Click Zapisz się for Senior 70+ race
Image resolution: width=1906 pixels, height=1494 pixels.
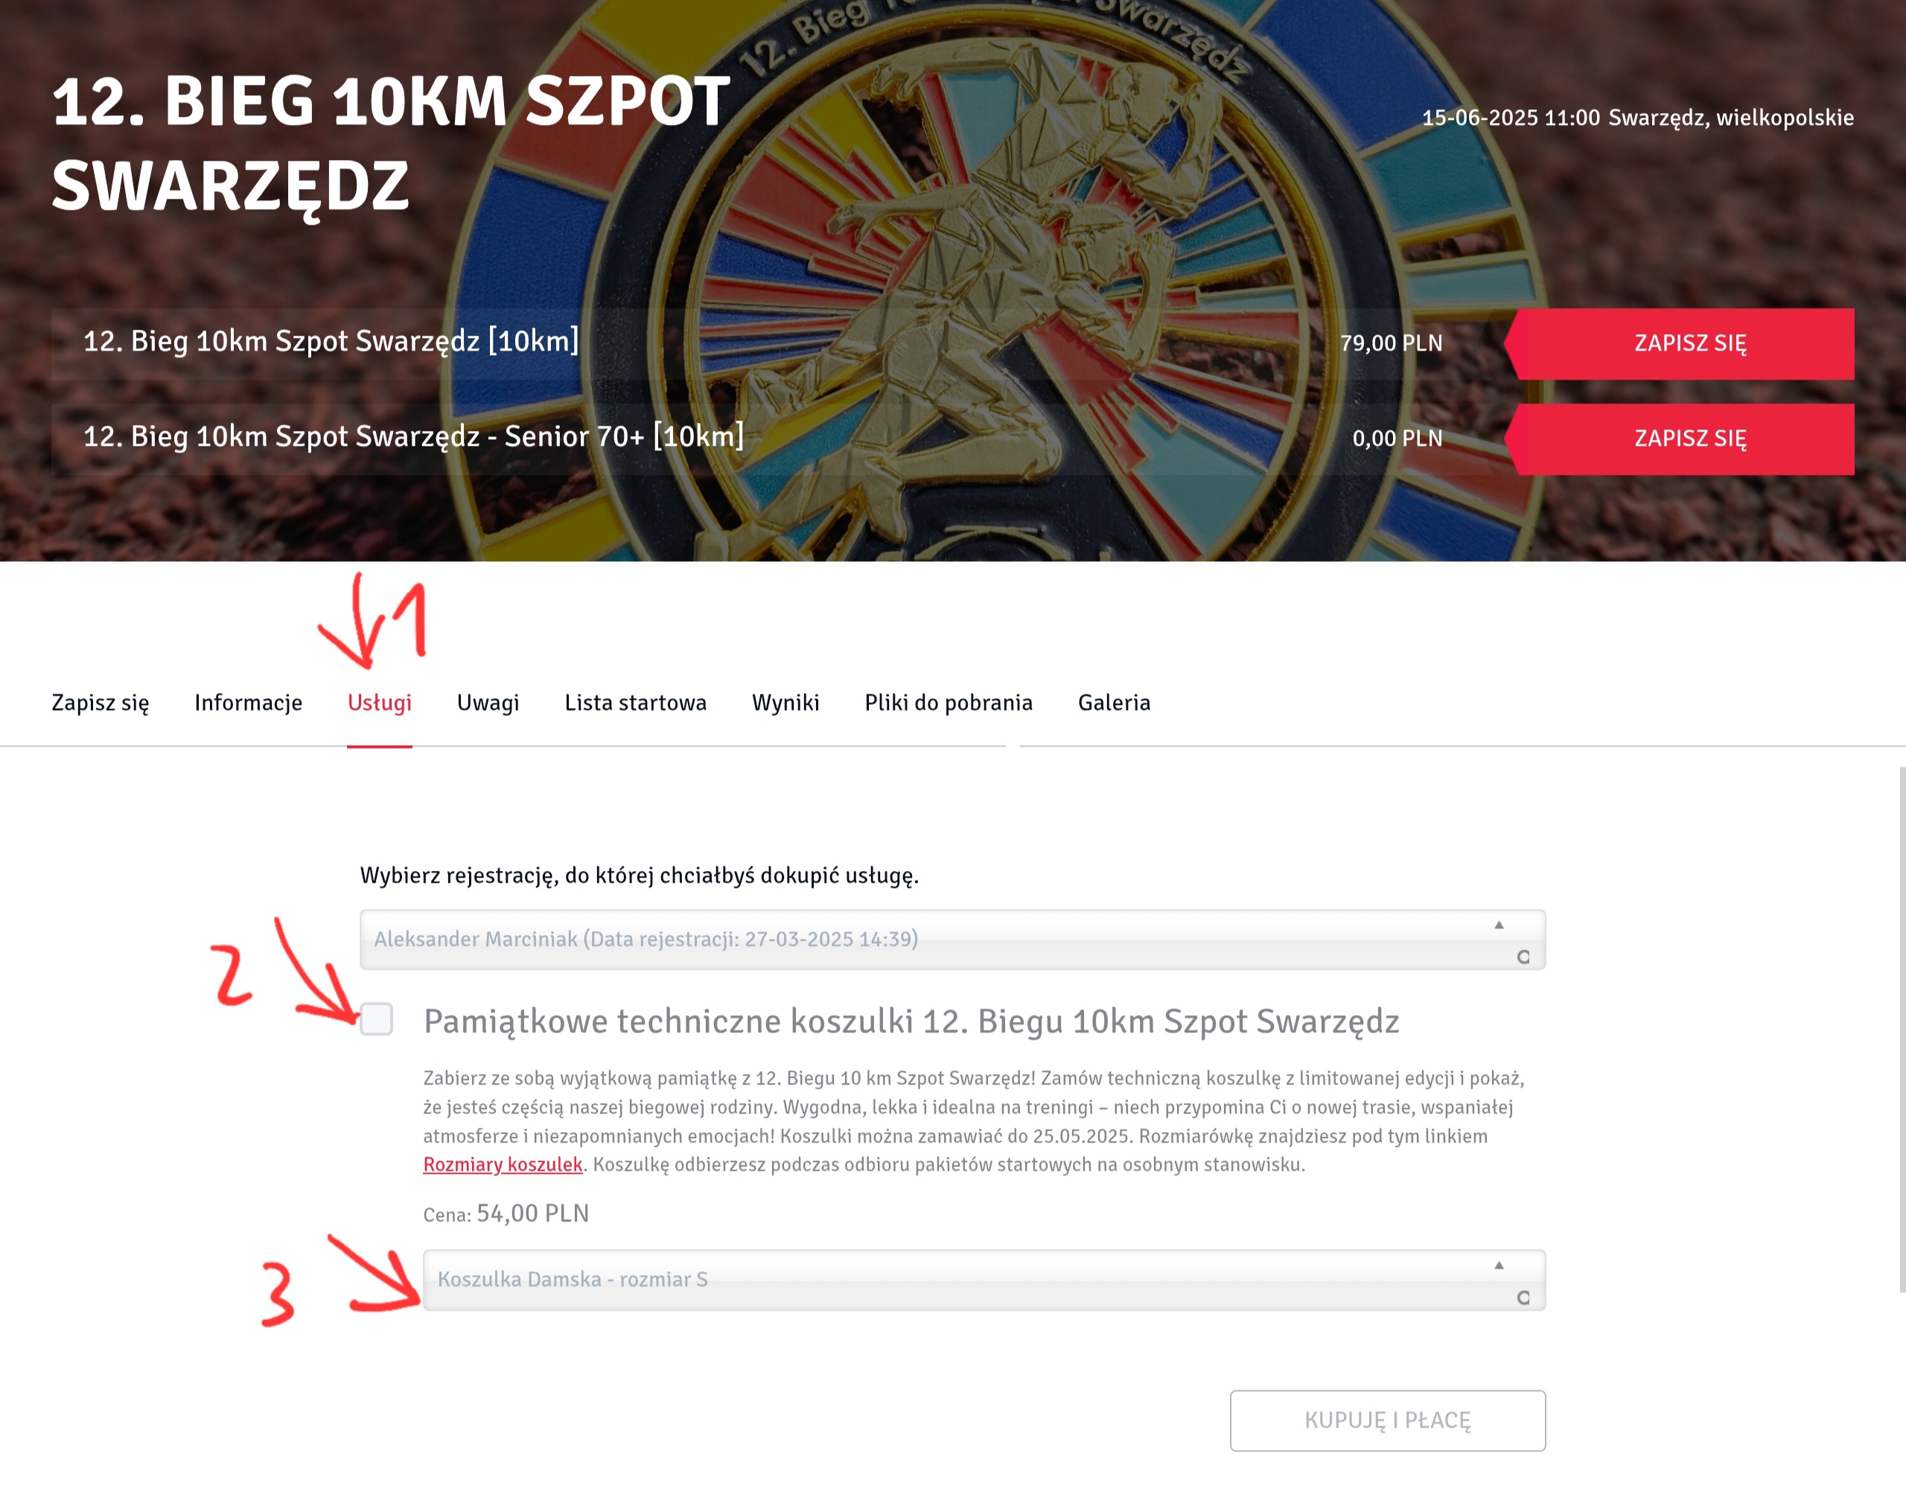(x=1679, y=438)
